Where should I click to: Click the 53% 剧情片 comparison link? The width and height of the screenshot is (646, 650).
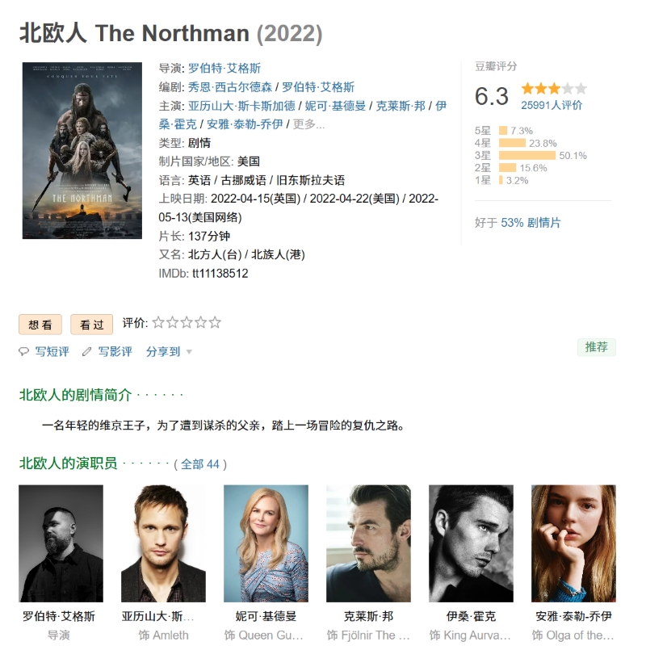tap(531, 223)
